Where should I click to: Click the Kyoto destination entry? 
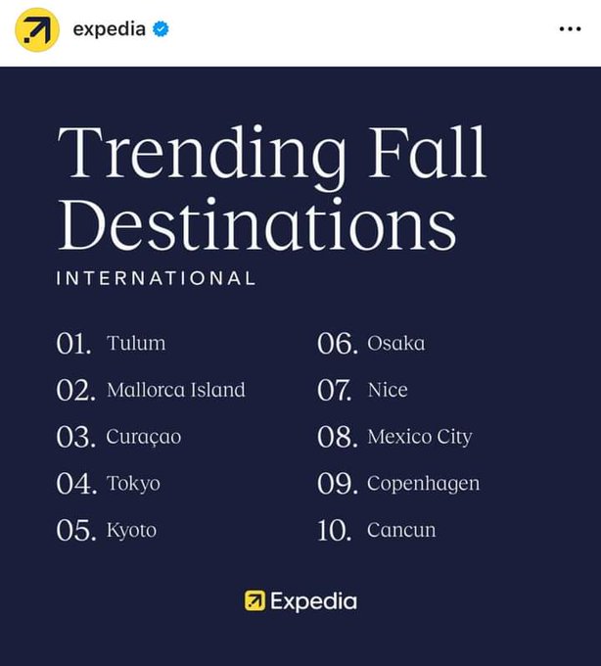(131, 531)
